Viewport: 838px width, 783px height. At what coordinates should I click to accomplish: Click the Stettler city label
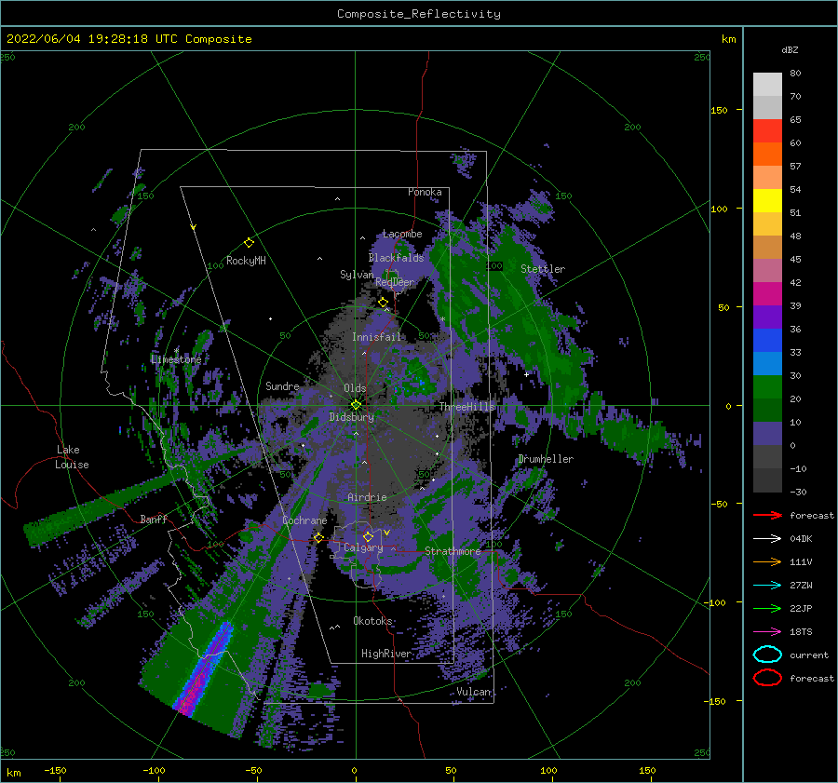tap(543, 269)
